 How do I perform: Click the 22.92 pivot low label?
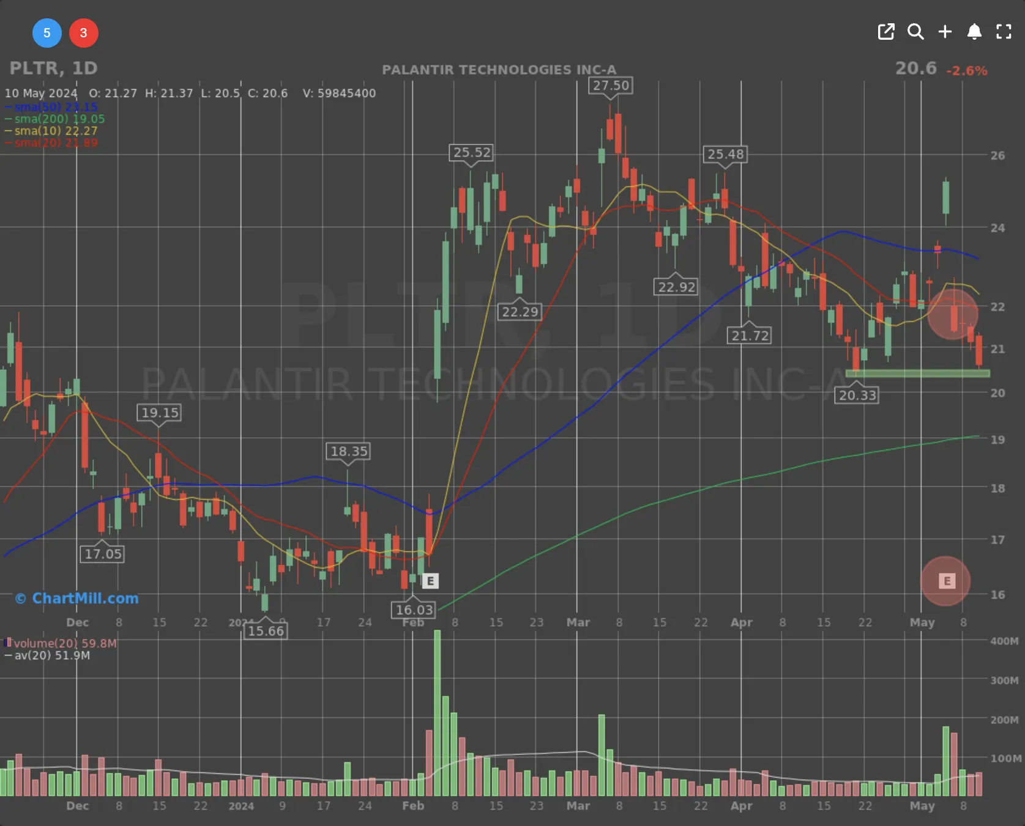(x=676, y=287)
